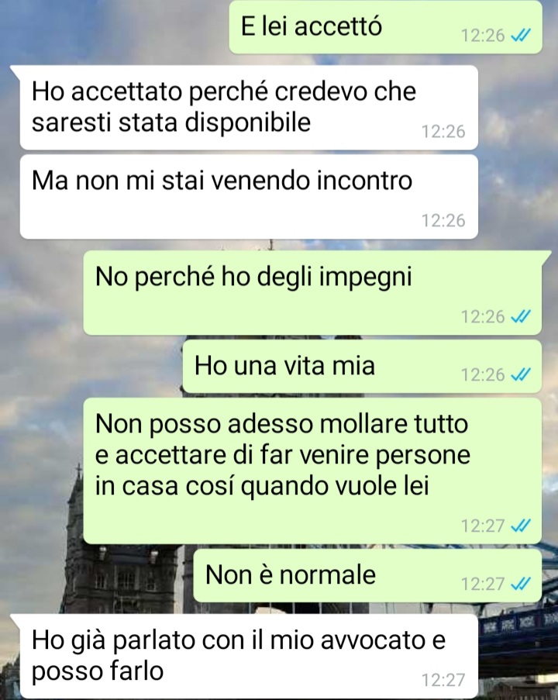Tap the 12:27 timestamp on 'Non è normale'
The height and width of the screenshot is (700, 558).
tap(483, 584)
